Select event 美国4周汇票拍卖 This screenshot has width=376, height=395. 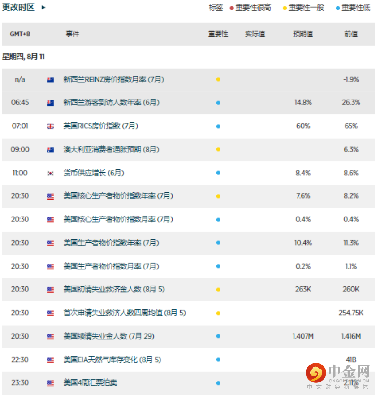[x=90, y=383]
